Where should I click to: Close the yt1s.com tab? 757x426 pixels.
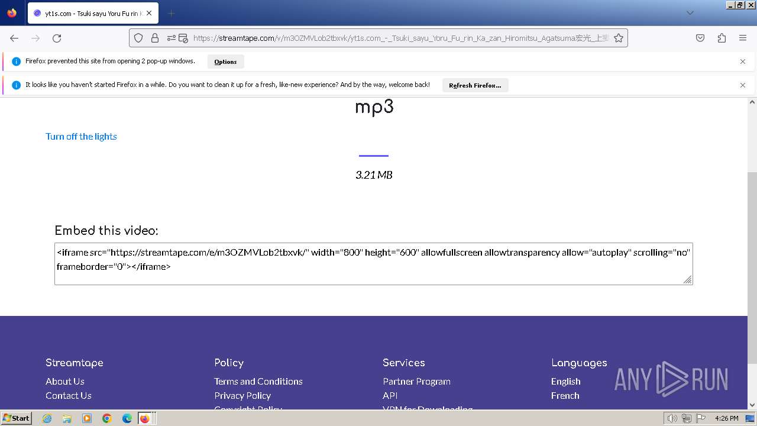(149, 13)
